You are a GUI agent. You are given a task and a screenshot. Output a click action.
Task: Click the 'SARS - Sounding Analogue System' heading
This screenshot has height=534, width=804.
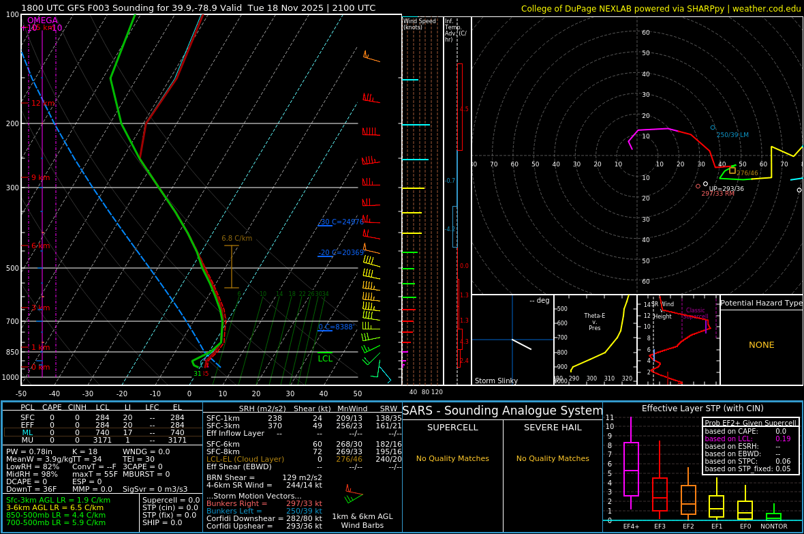pyautogui.click(x=503, y=411)
